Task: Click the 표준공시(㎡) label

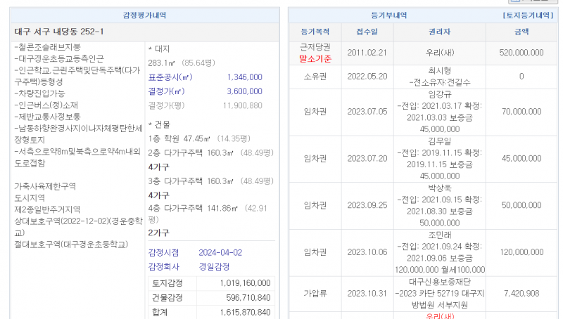Action: [x=170, y=77]
